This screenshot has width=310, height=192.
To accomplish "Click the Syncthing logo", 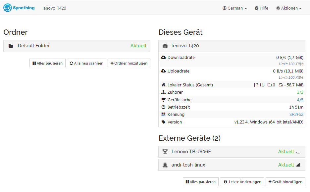I will [x=19, y=8].
